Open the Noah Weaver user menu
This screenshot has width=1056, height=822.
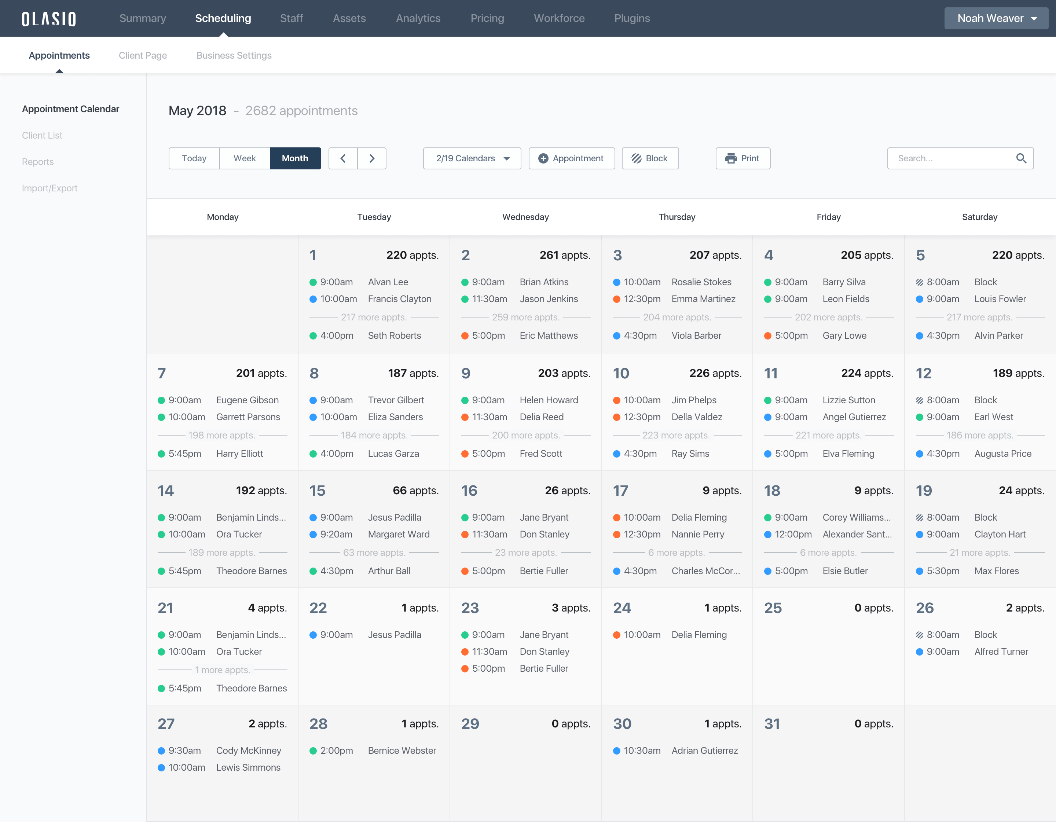pos(996,18)
